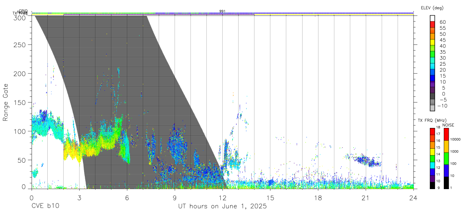Click the 'CVE b10' radar beam label
The height and width of the screenshot is (214, 465).
[45, 206]
